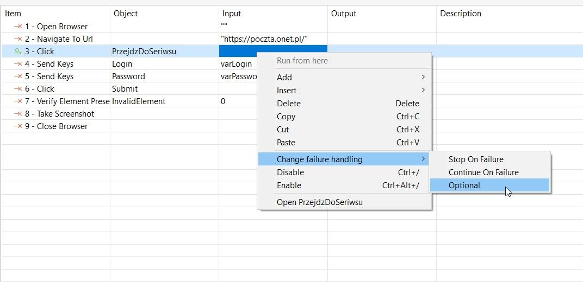Choose Copy in the context menu

click(286, 117)
